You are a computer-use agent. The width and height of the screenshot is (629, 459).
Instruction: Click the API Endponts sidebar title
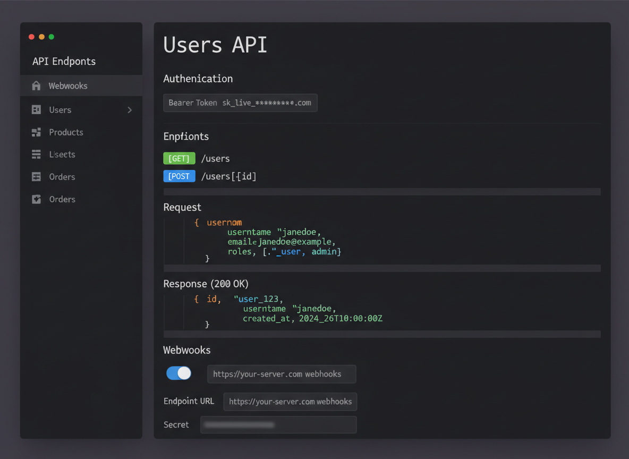tap(64, 62)
